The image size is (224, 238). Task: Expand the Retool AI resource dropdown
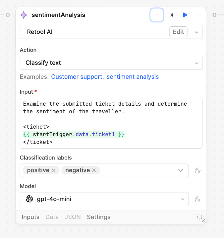(196, 32)
